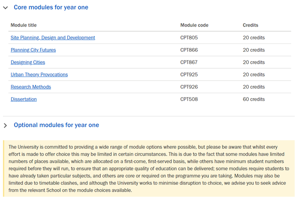Open 'Optional modules for year one' heading
The height and width of the screenshot is (200, 298).
click(56, 125)
